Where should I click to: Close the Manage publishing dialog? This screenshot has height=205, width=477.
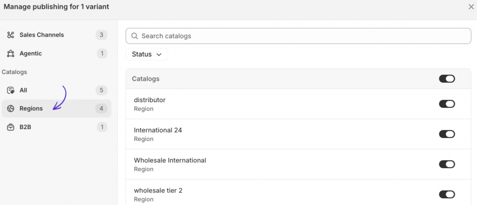tap(471, 7)
